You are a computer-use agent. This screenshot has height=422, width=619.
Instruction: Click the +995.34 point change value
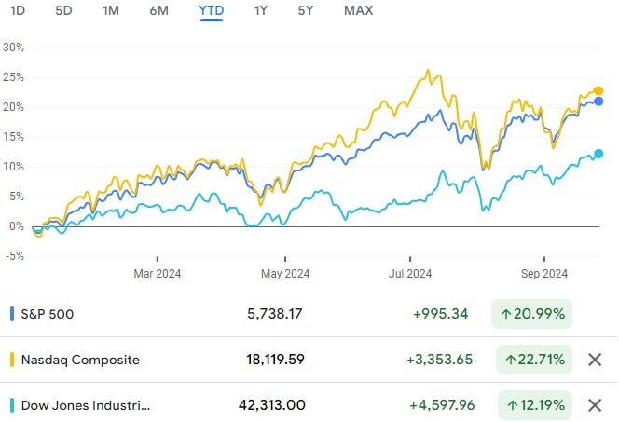click(x=441, y=314)
